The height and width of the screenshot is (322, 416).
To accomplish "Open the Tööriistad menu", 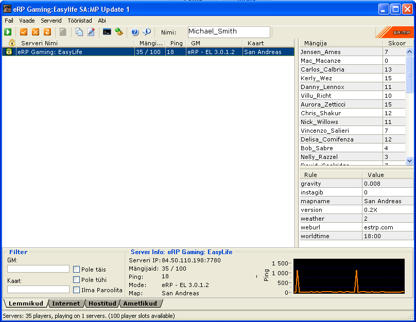I will click(80, 21).
